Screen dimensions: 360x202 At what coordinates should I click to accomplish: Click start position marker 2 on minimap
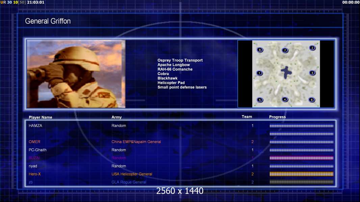[312, 48]
